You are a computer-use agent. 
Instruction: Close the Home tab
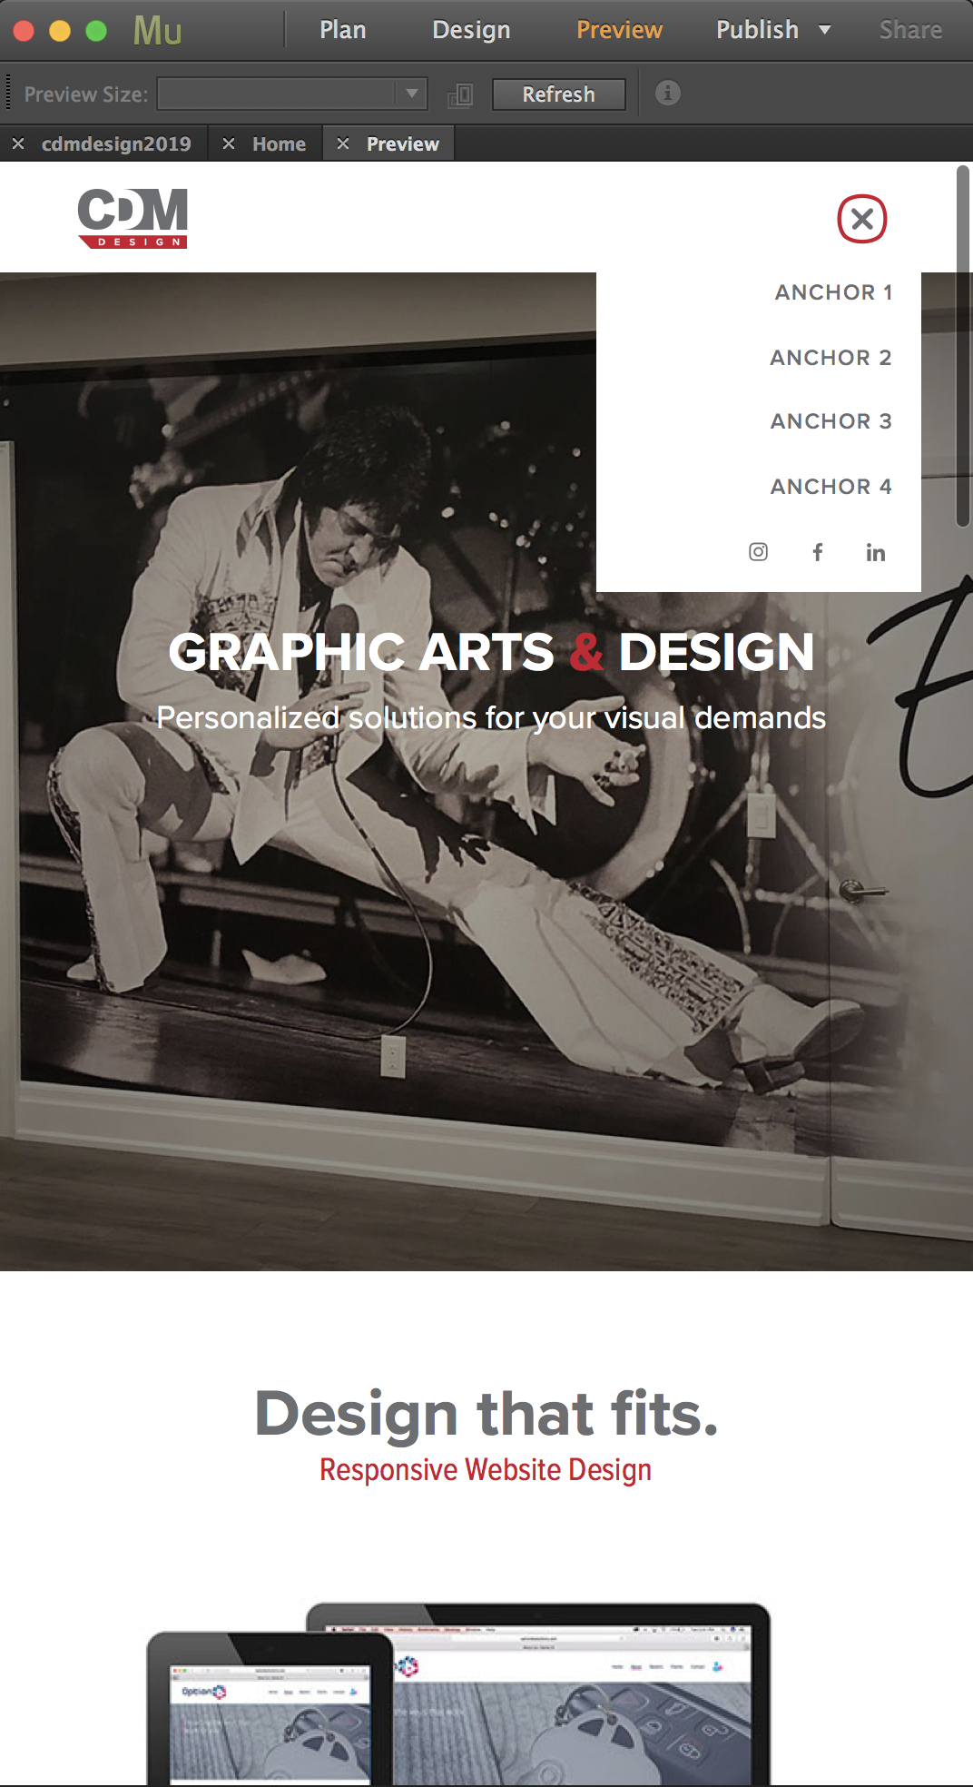coord(229,143)
